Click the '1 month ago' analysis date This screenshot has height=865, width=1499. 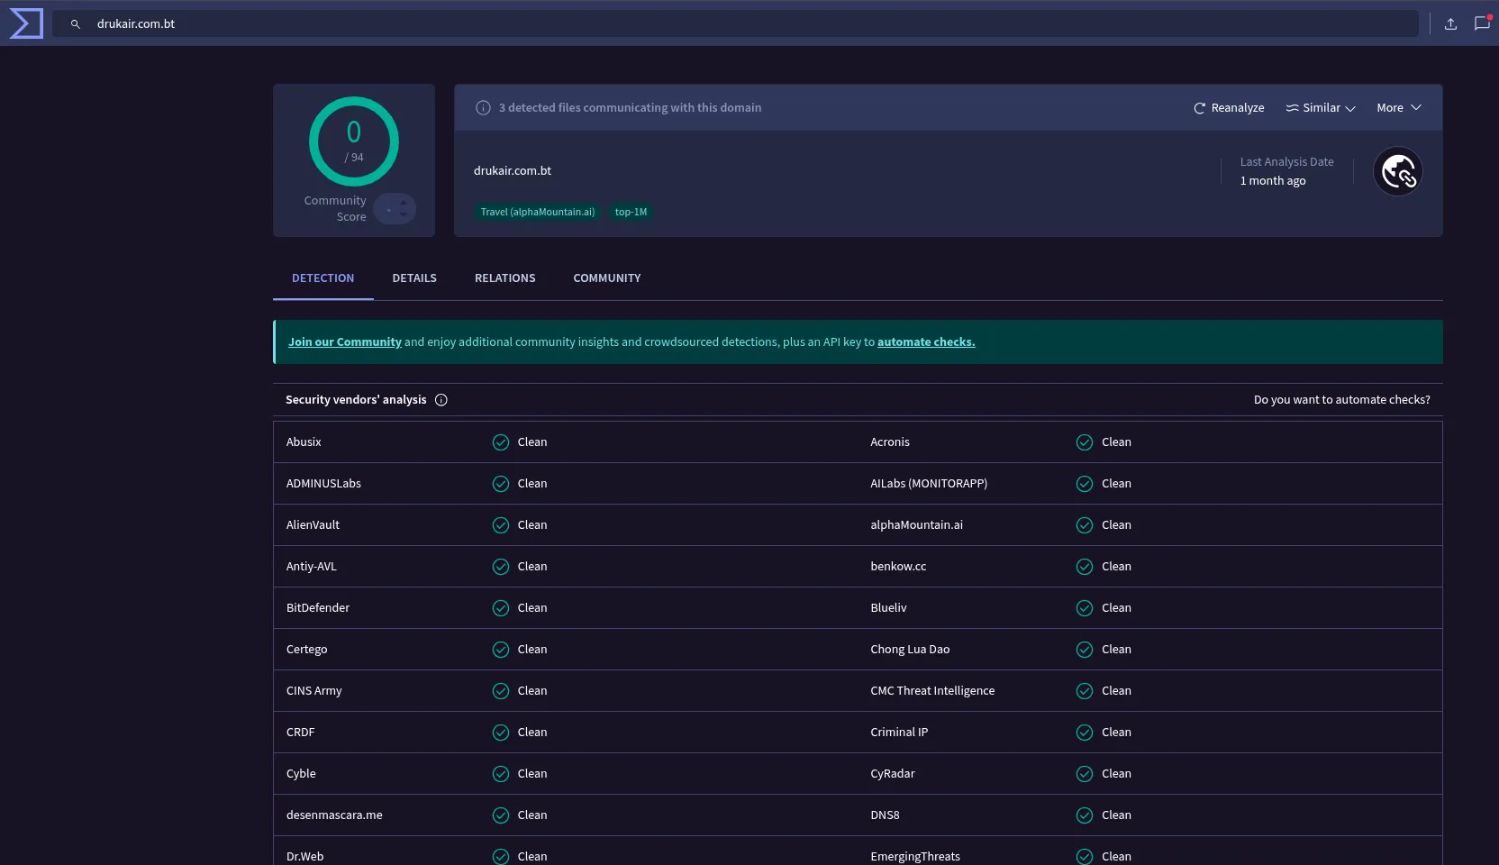(x=1273, y=181)
